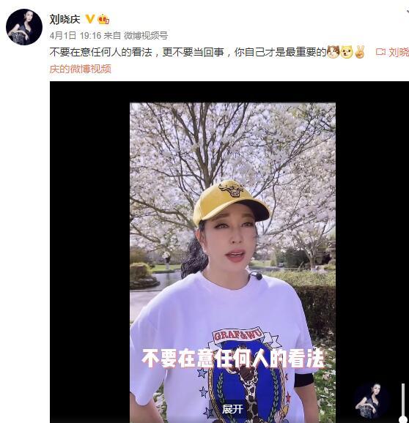Screen dimensions: 409x423
Task: Click the yellow doge emoji in the post
Action: pyautogui.click(x=347, y=52)
